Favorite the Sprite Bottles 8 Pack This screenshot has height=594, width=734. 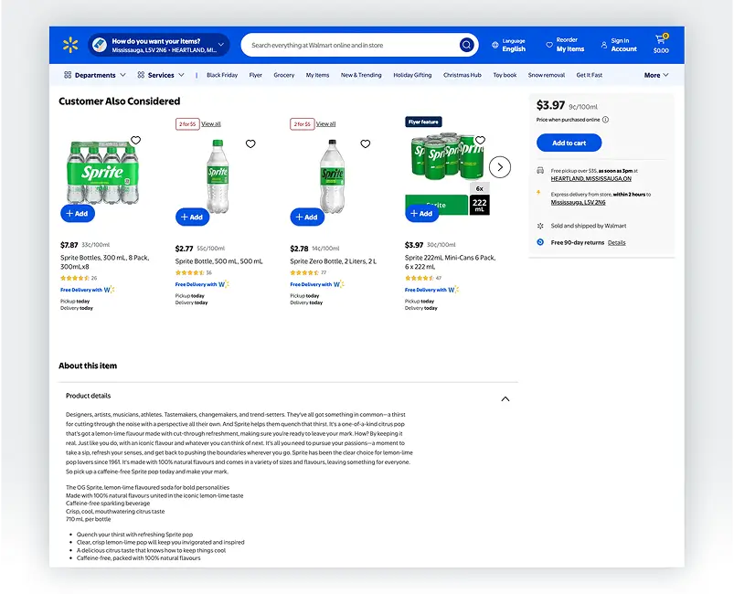(x=135, y=141)
